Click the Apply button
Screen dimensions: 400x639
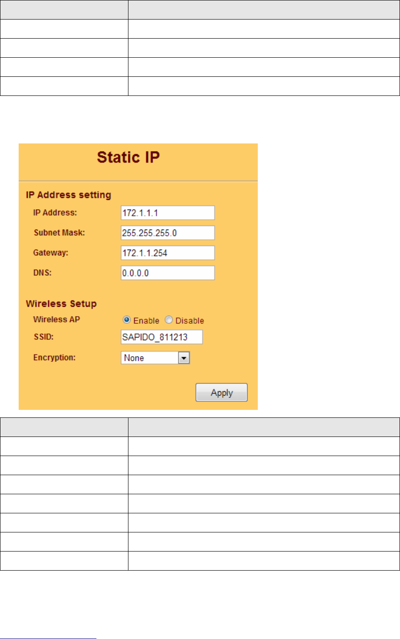pos(222,393)
